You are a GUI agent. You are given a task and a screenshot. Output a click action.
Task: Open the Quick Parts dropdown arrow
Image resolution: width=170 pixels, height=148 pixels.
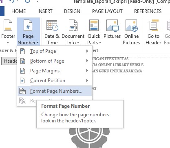click(100, 43)
